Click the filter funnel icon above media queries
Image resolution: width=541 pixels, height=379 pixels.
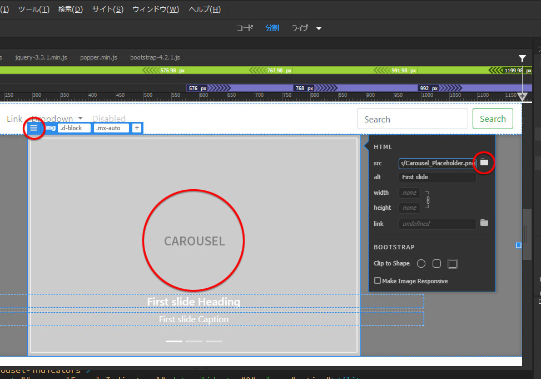[522, 58]
